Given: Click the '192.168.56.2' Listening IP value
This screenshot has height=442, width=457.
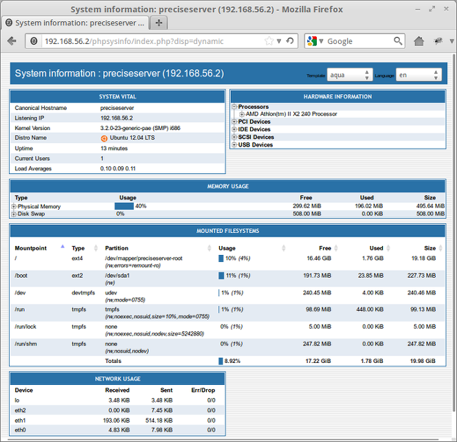Looking at the screenshot, I should [117, 118].
